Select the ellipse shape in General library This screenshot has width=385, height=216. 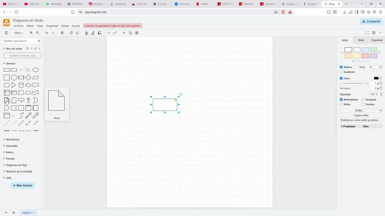coord(35,70)
